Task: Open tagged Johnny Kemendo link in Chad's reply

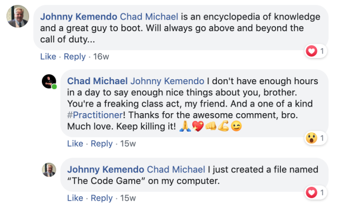Action: point(168,81)
